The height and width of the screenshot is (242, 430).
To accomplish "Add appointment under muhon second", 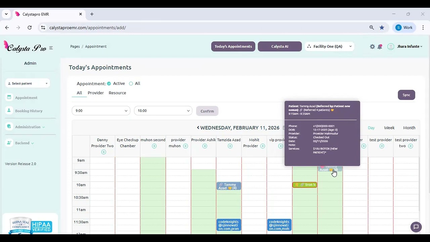I will point(154,146).
